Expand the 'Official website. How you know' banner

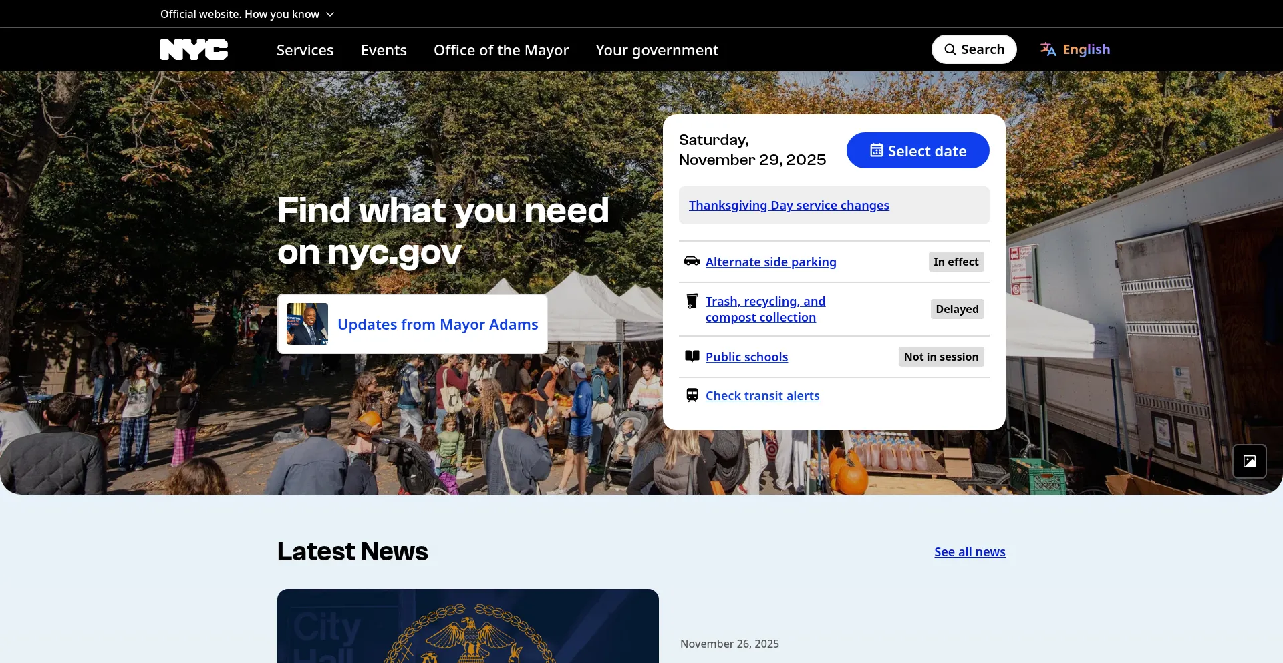(247, 14)
